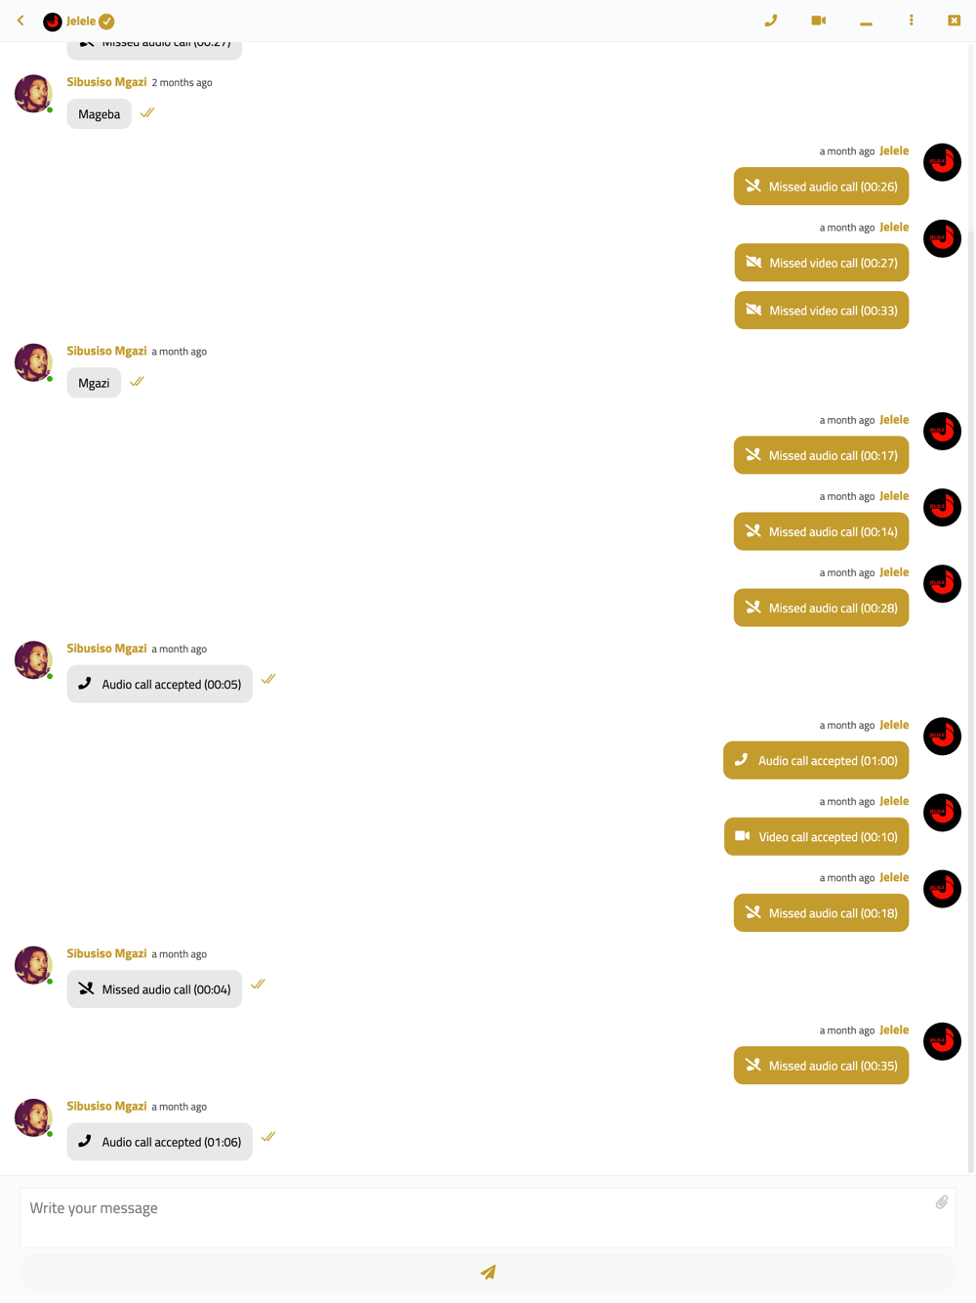Click the Missed audio call (00:35) bubble
This screenshot has height=1303, width=976.
[822, 1066]
